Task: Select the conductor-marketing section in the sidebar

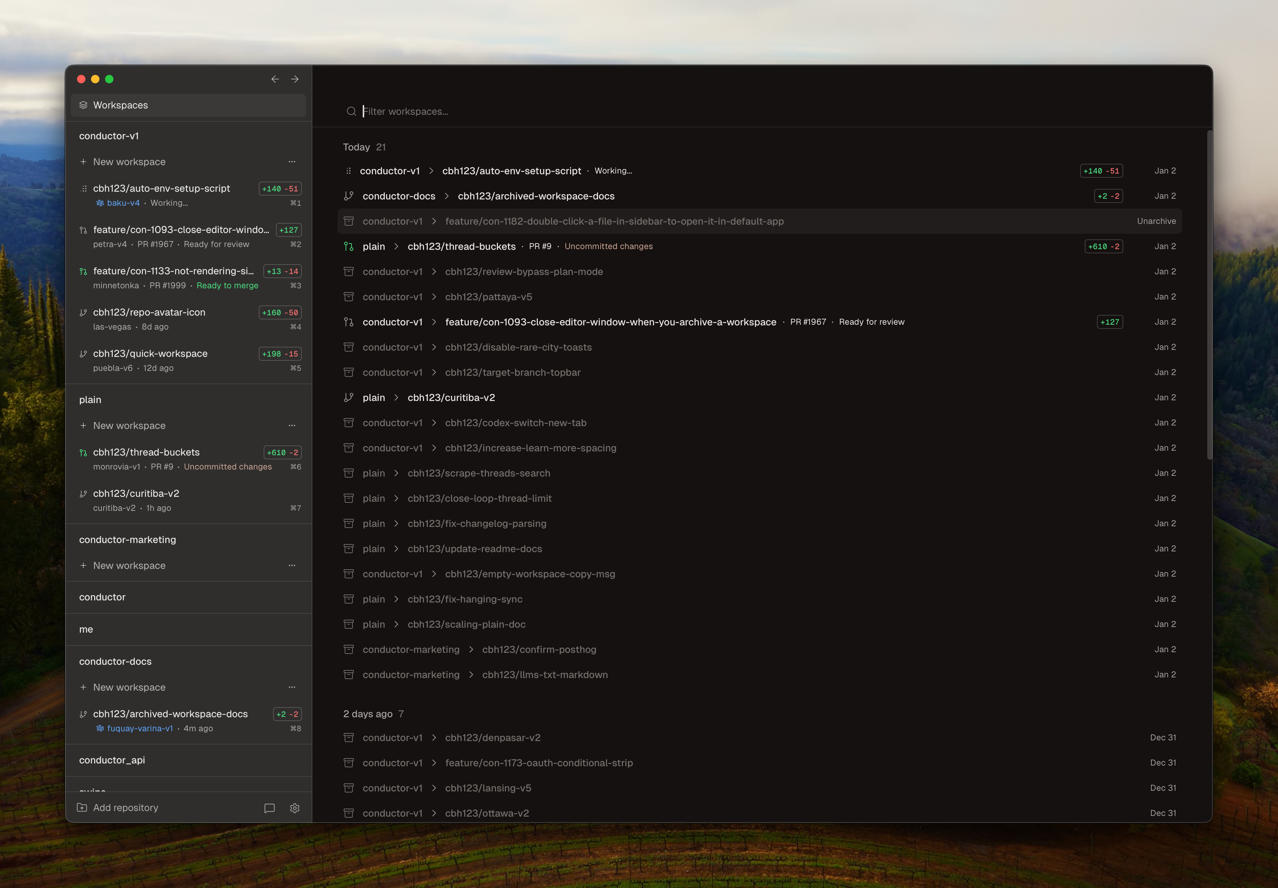Action: 127,540
